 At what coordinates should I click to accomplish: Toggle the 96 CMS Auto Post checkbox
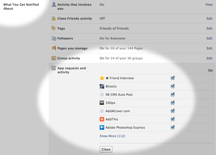point(172,94)
